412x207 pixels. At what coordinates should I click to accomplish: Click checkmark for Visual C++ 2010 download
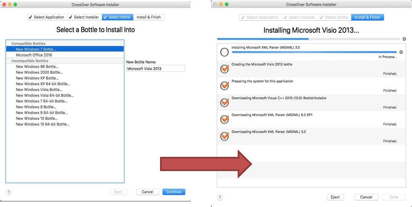pyautogui.click(x=224, y=102)
